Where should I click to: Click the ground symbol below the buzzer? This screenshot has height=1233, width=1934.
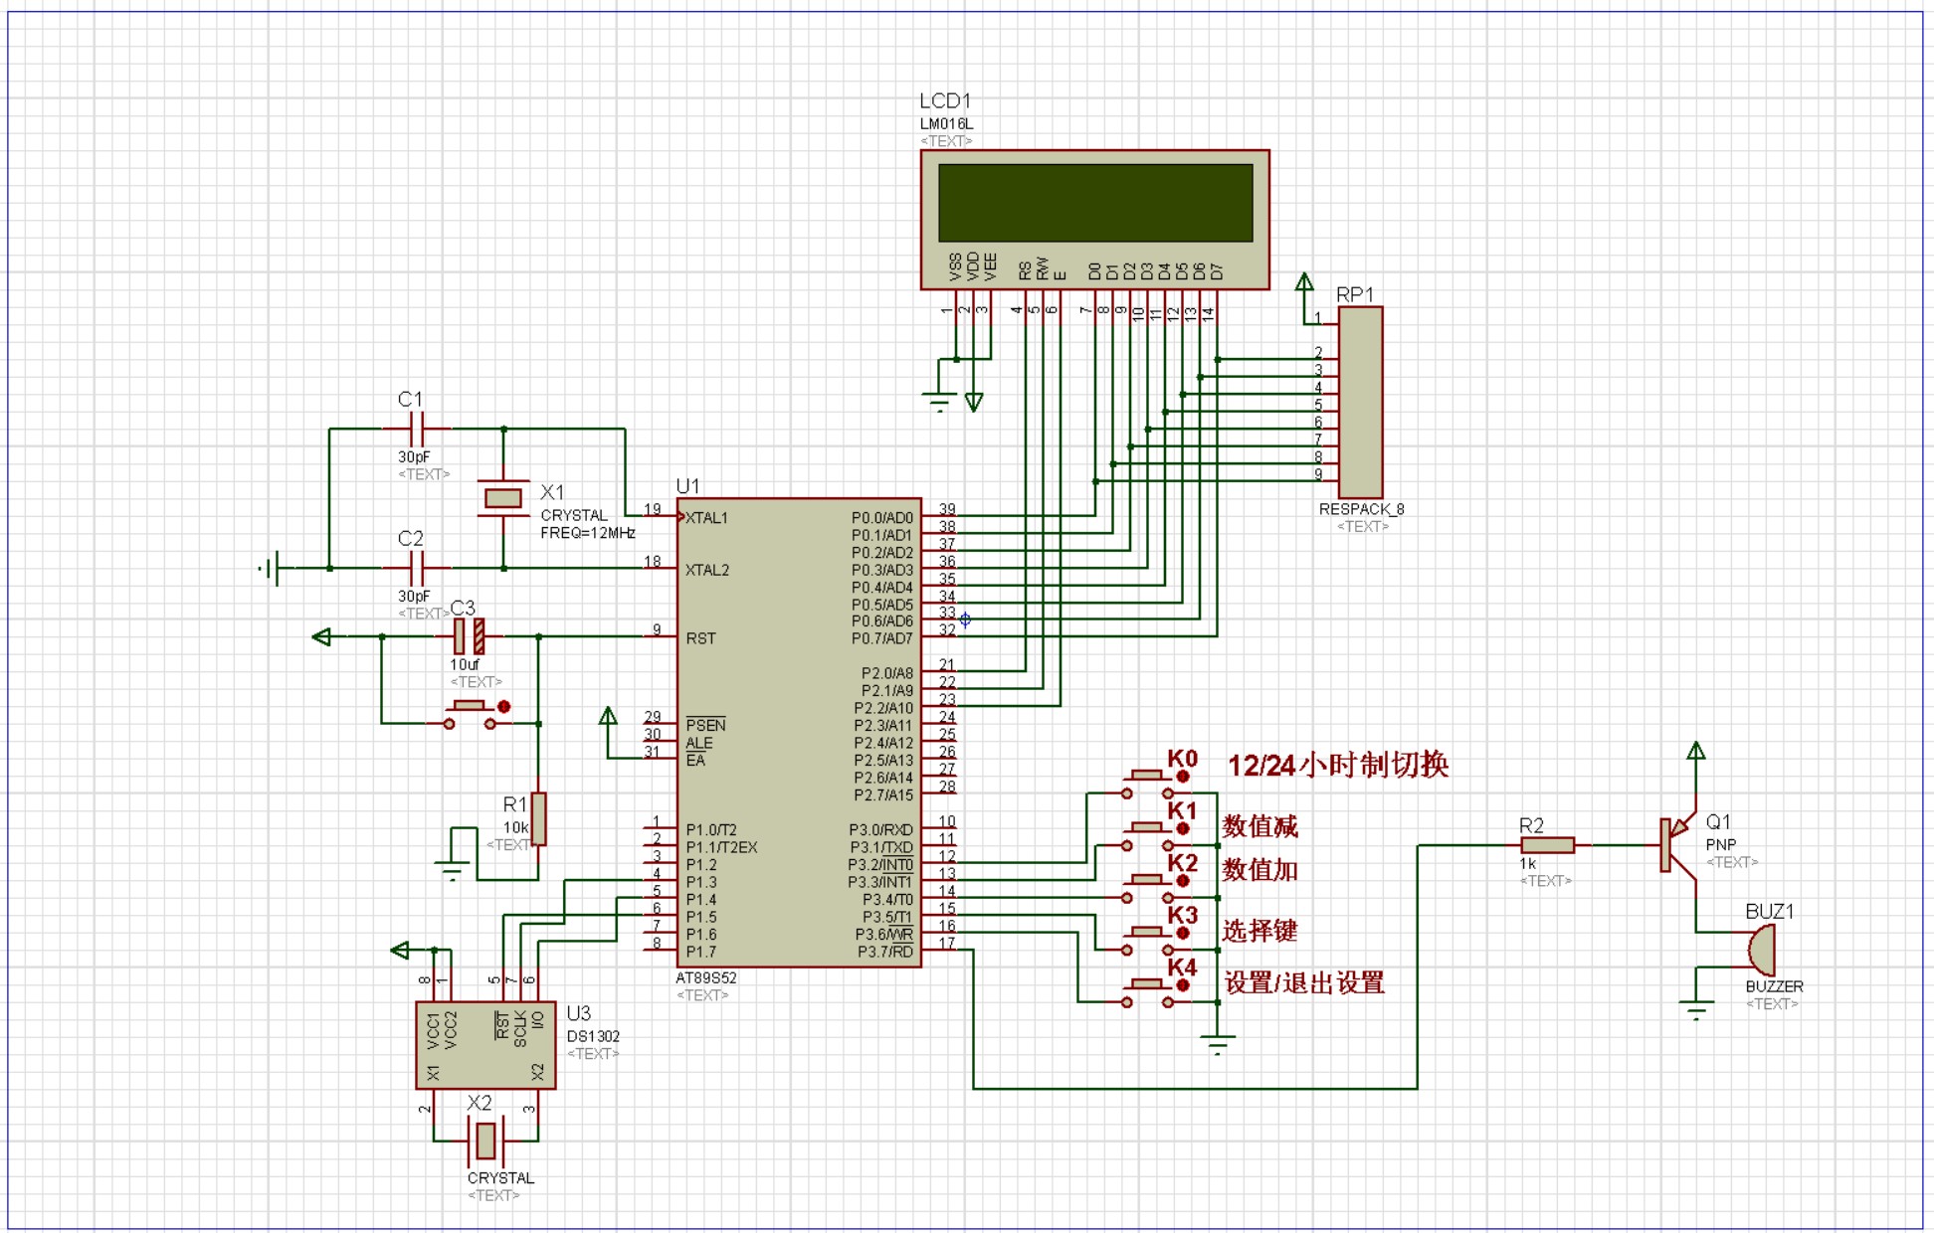(1696, 1009)
